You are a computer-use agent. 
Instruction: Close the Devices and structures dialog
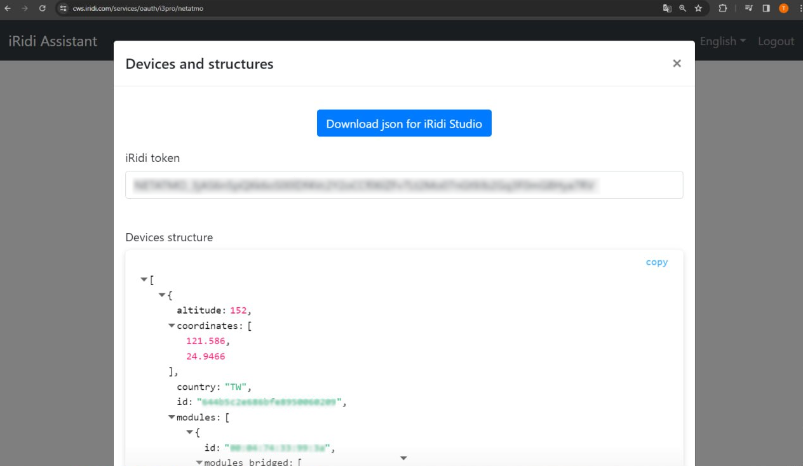click(x=677, y=63)
